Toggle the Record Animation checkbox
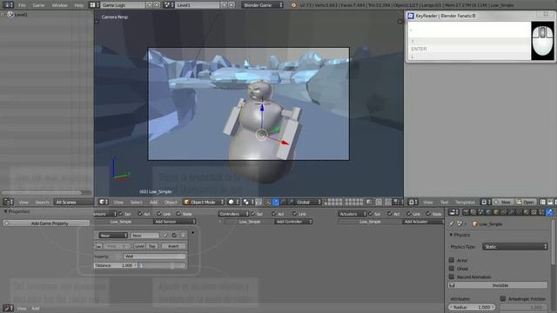Image resolution: width=557 pixels, height=313 pixels. point(452,276)
